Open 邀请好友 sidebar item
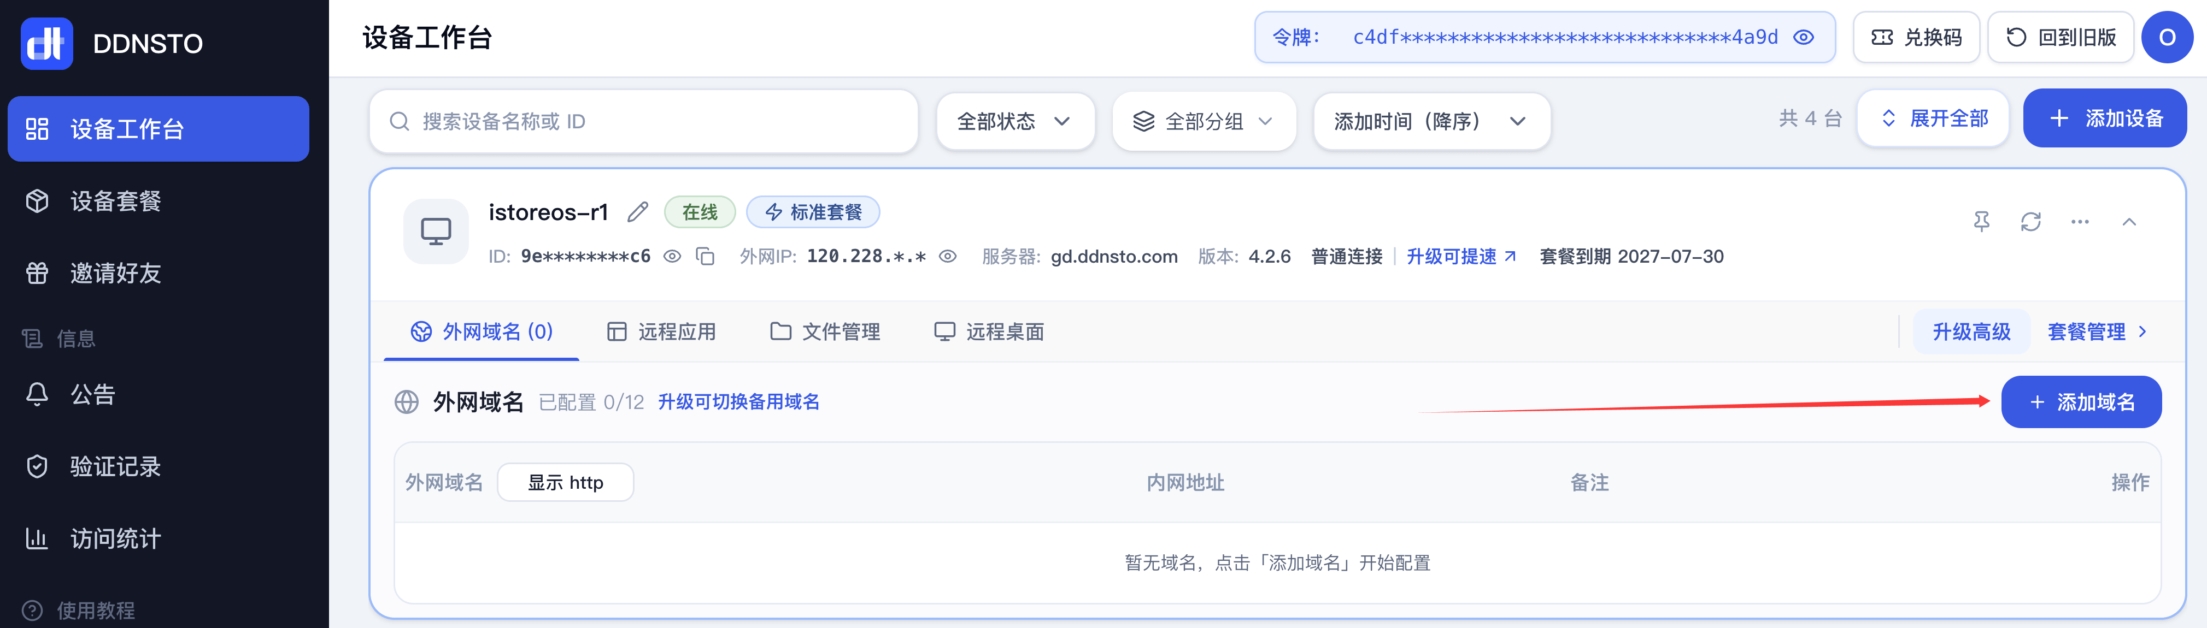 click(159, 273)
